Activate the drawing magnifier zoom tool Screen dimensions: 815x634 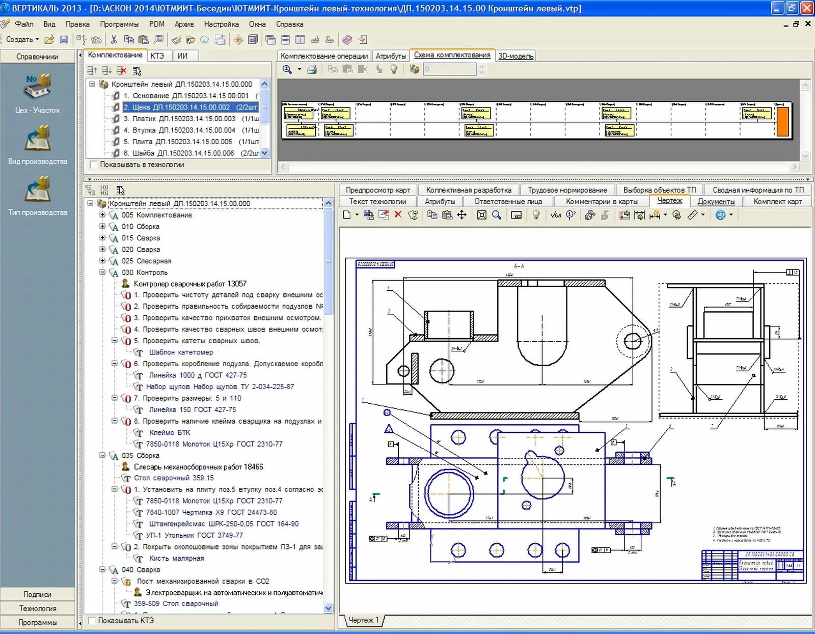click(x=497, y=215)
